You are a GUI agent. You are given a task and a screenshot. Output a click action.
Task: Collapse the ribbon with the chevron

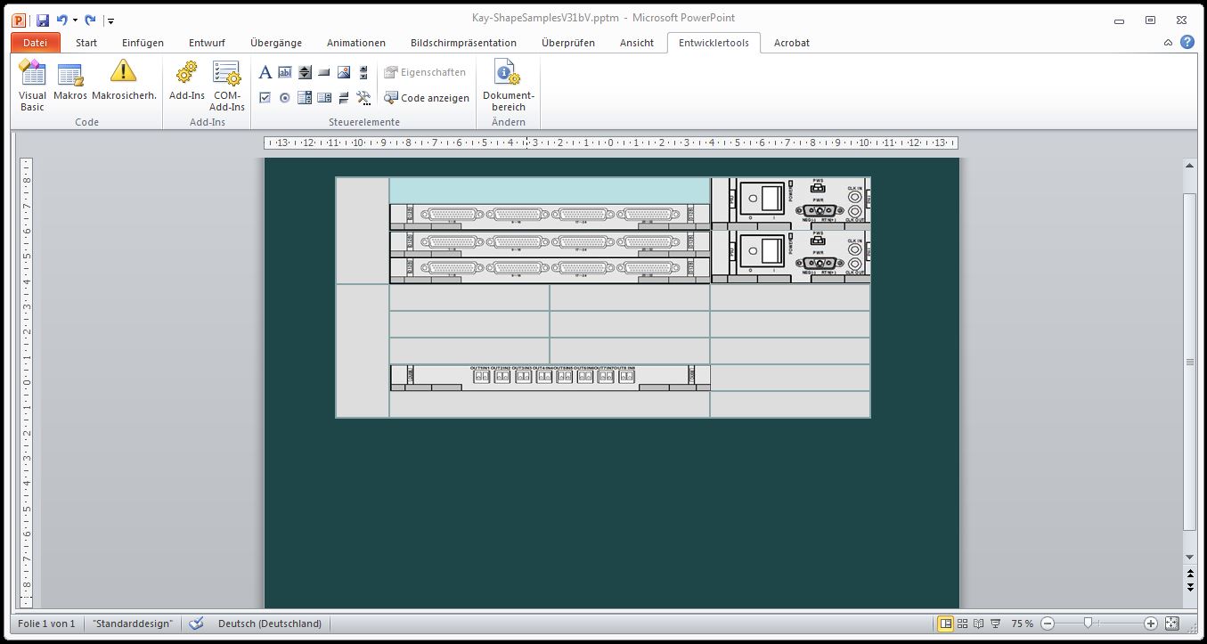click(x=1168, y=42)
